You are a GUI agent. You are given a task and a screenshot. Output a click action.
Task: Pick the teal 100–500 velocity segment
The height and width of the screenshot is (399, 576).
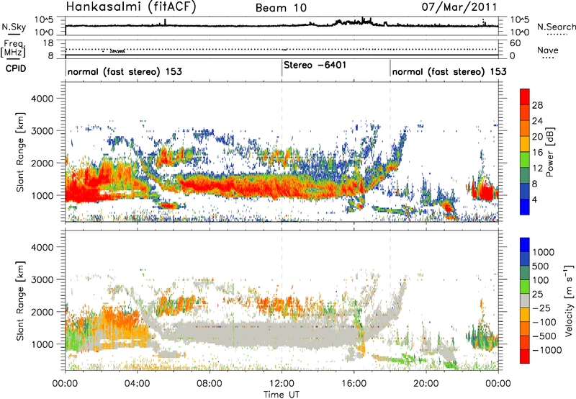525,273
